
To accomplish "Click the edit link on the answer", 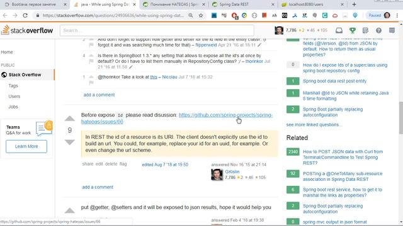I will [x=99, y=164].
